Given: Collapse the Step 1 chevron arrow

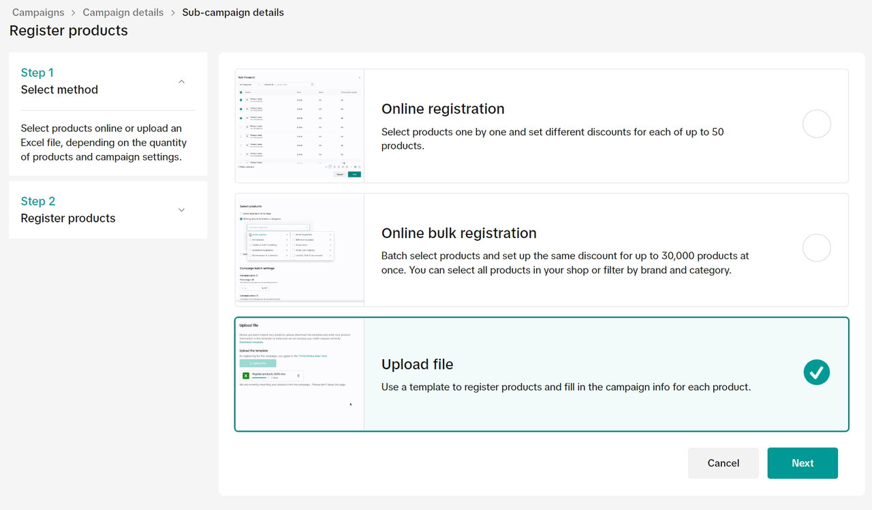Looking at the screenshot, I should (181, 82).
